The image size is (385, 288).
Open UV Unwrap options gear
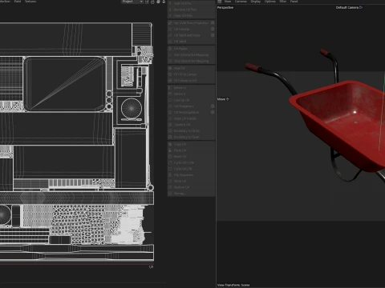(213, 29)
